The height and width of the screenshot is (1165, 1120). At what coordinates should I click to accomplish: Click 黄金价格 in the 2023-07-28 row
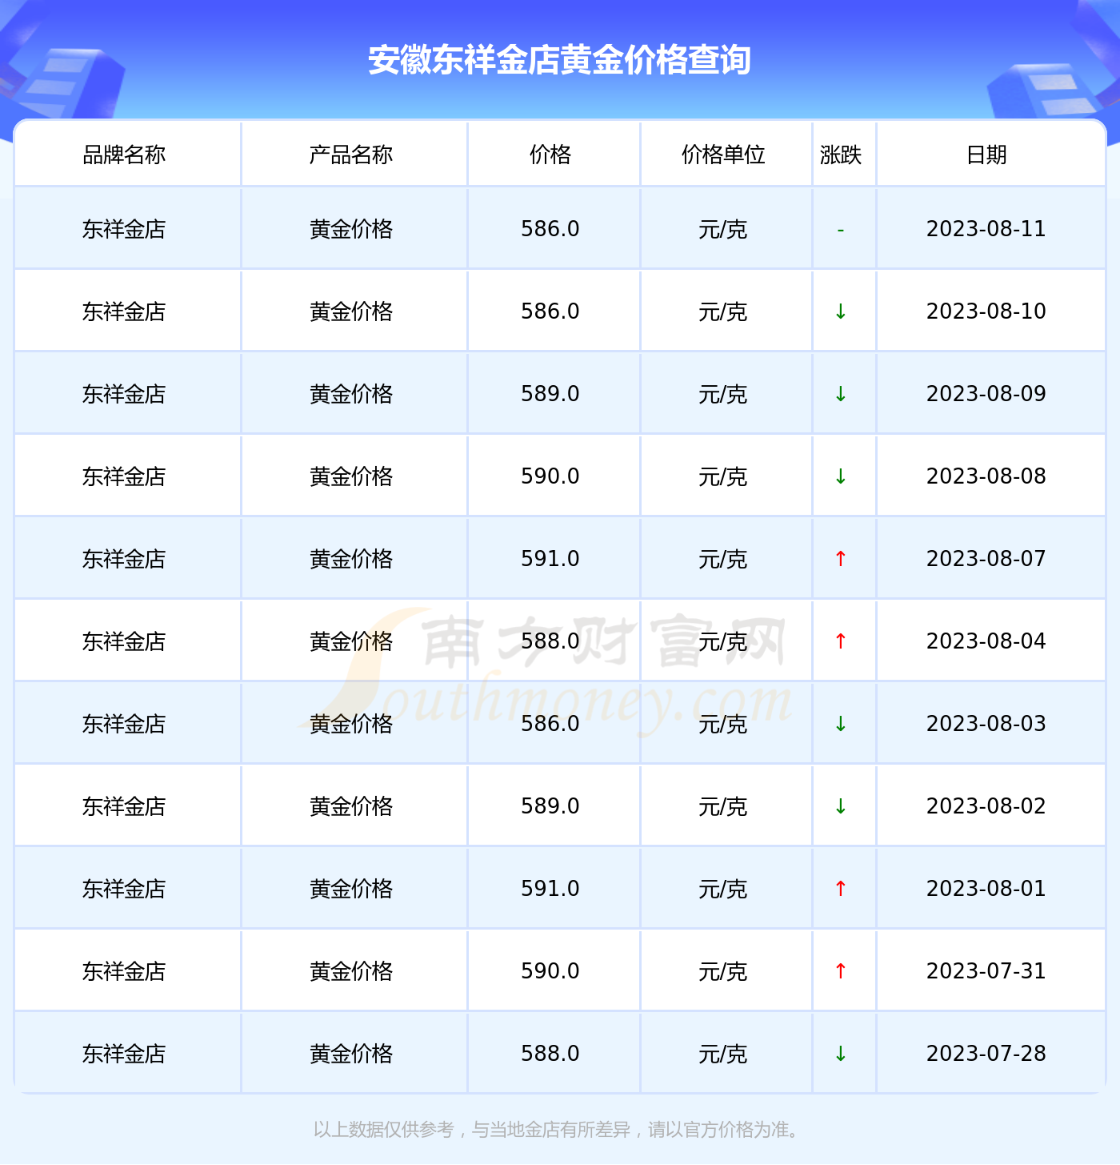click(x=351, y=1055)
